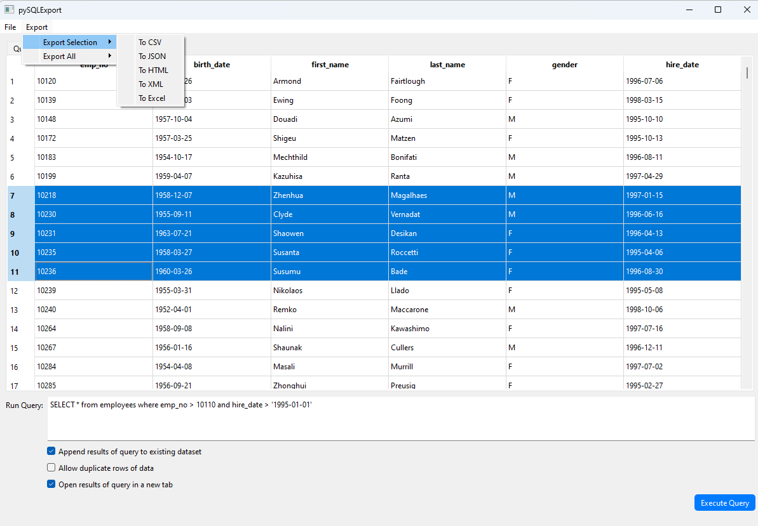Click birth date cell 1963-07-21
The height and width of the screenshot is (526, 758).
[x=212, y=233]
